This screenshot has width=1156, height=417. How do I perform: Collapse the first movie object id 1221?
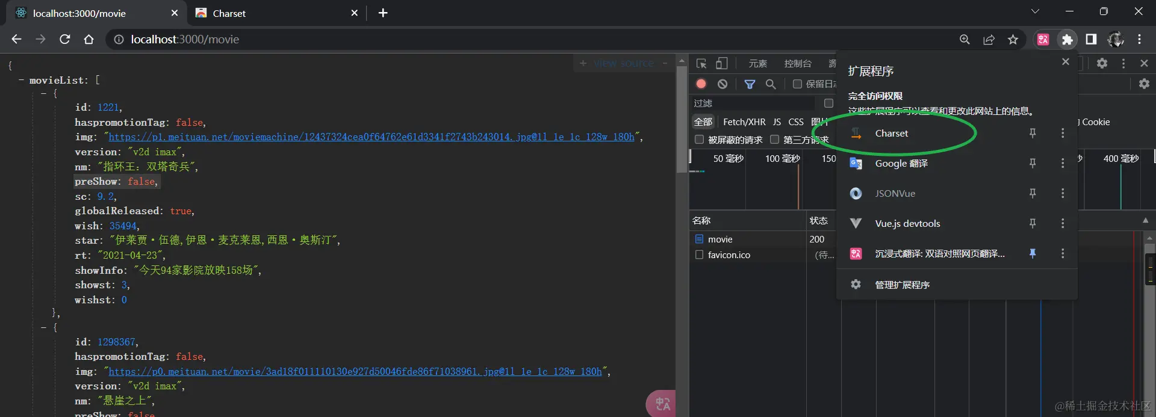coord(44,93)
